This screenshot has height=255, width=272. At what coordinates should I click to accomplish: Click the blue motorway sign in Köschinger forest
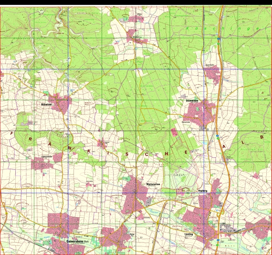[x=219, y=39]
